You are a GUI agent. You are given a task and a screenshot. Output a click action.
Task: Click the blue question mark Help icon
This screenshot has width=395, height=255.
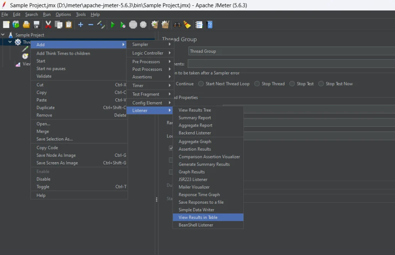click(x=209, y=25)
